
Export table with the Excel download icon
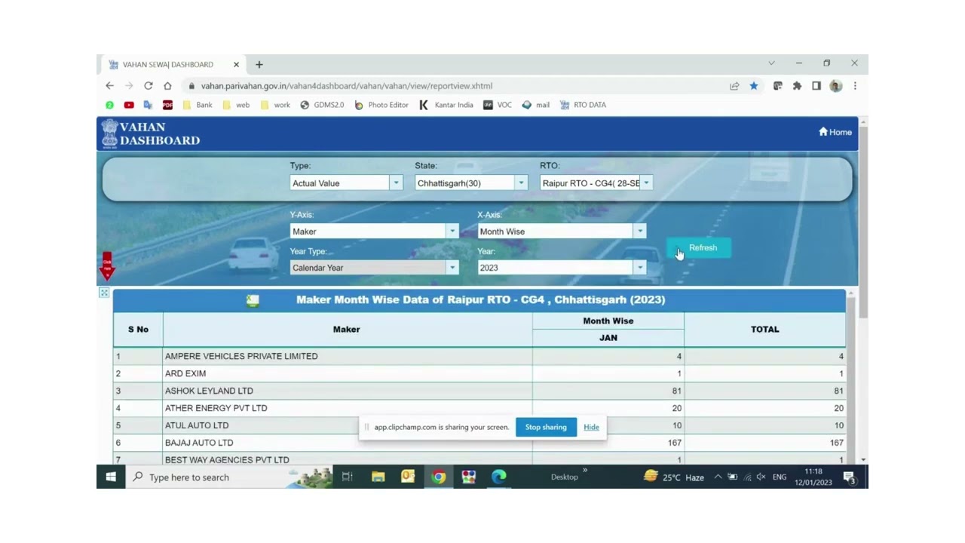[253, 300]
